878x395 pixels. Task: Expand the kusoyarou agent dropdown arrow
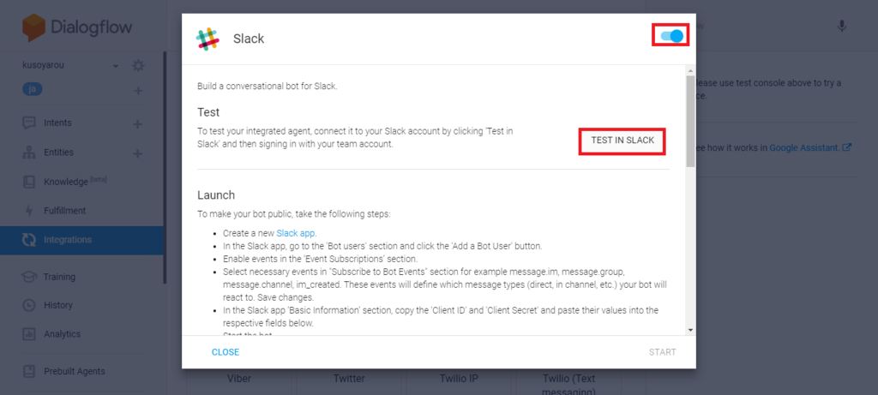(x=116, y=66)
